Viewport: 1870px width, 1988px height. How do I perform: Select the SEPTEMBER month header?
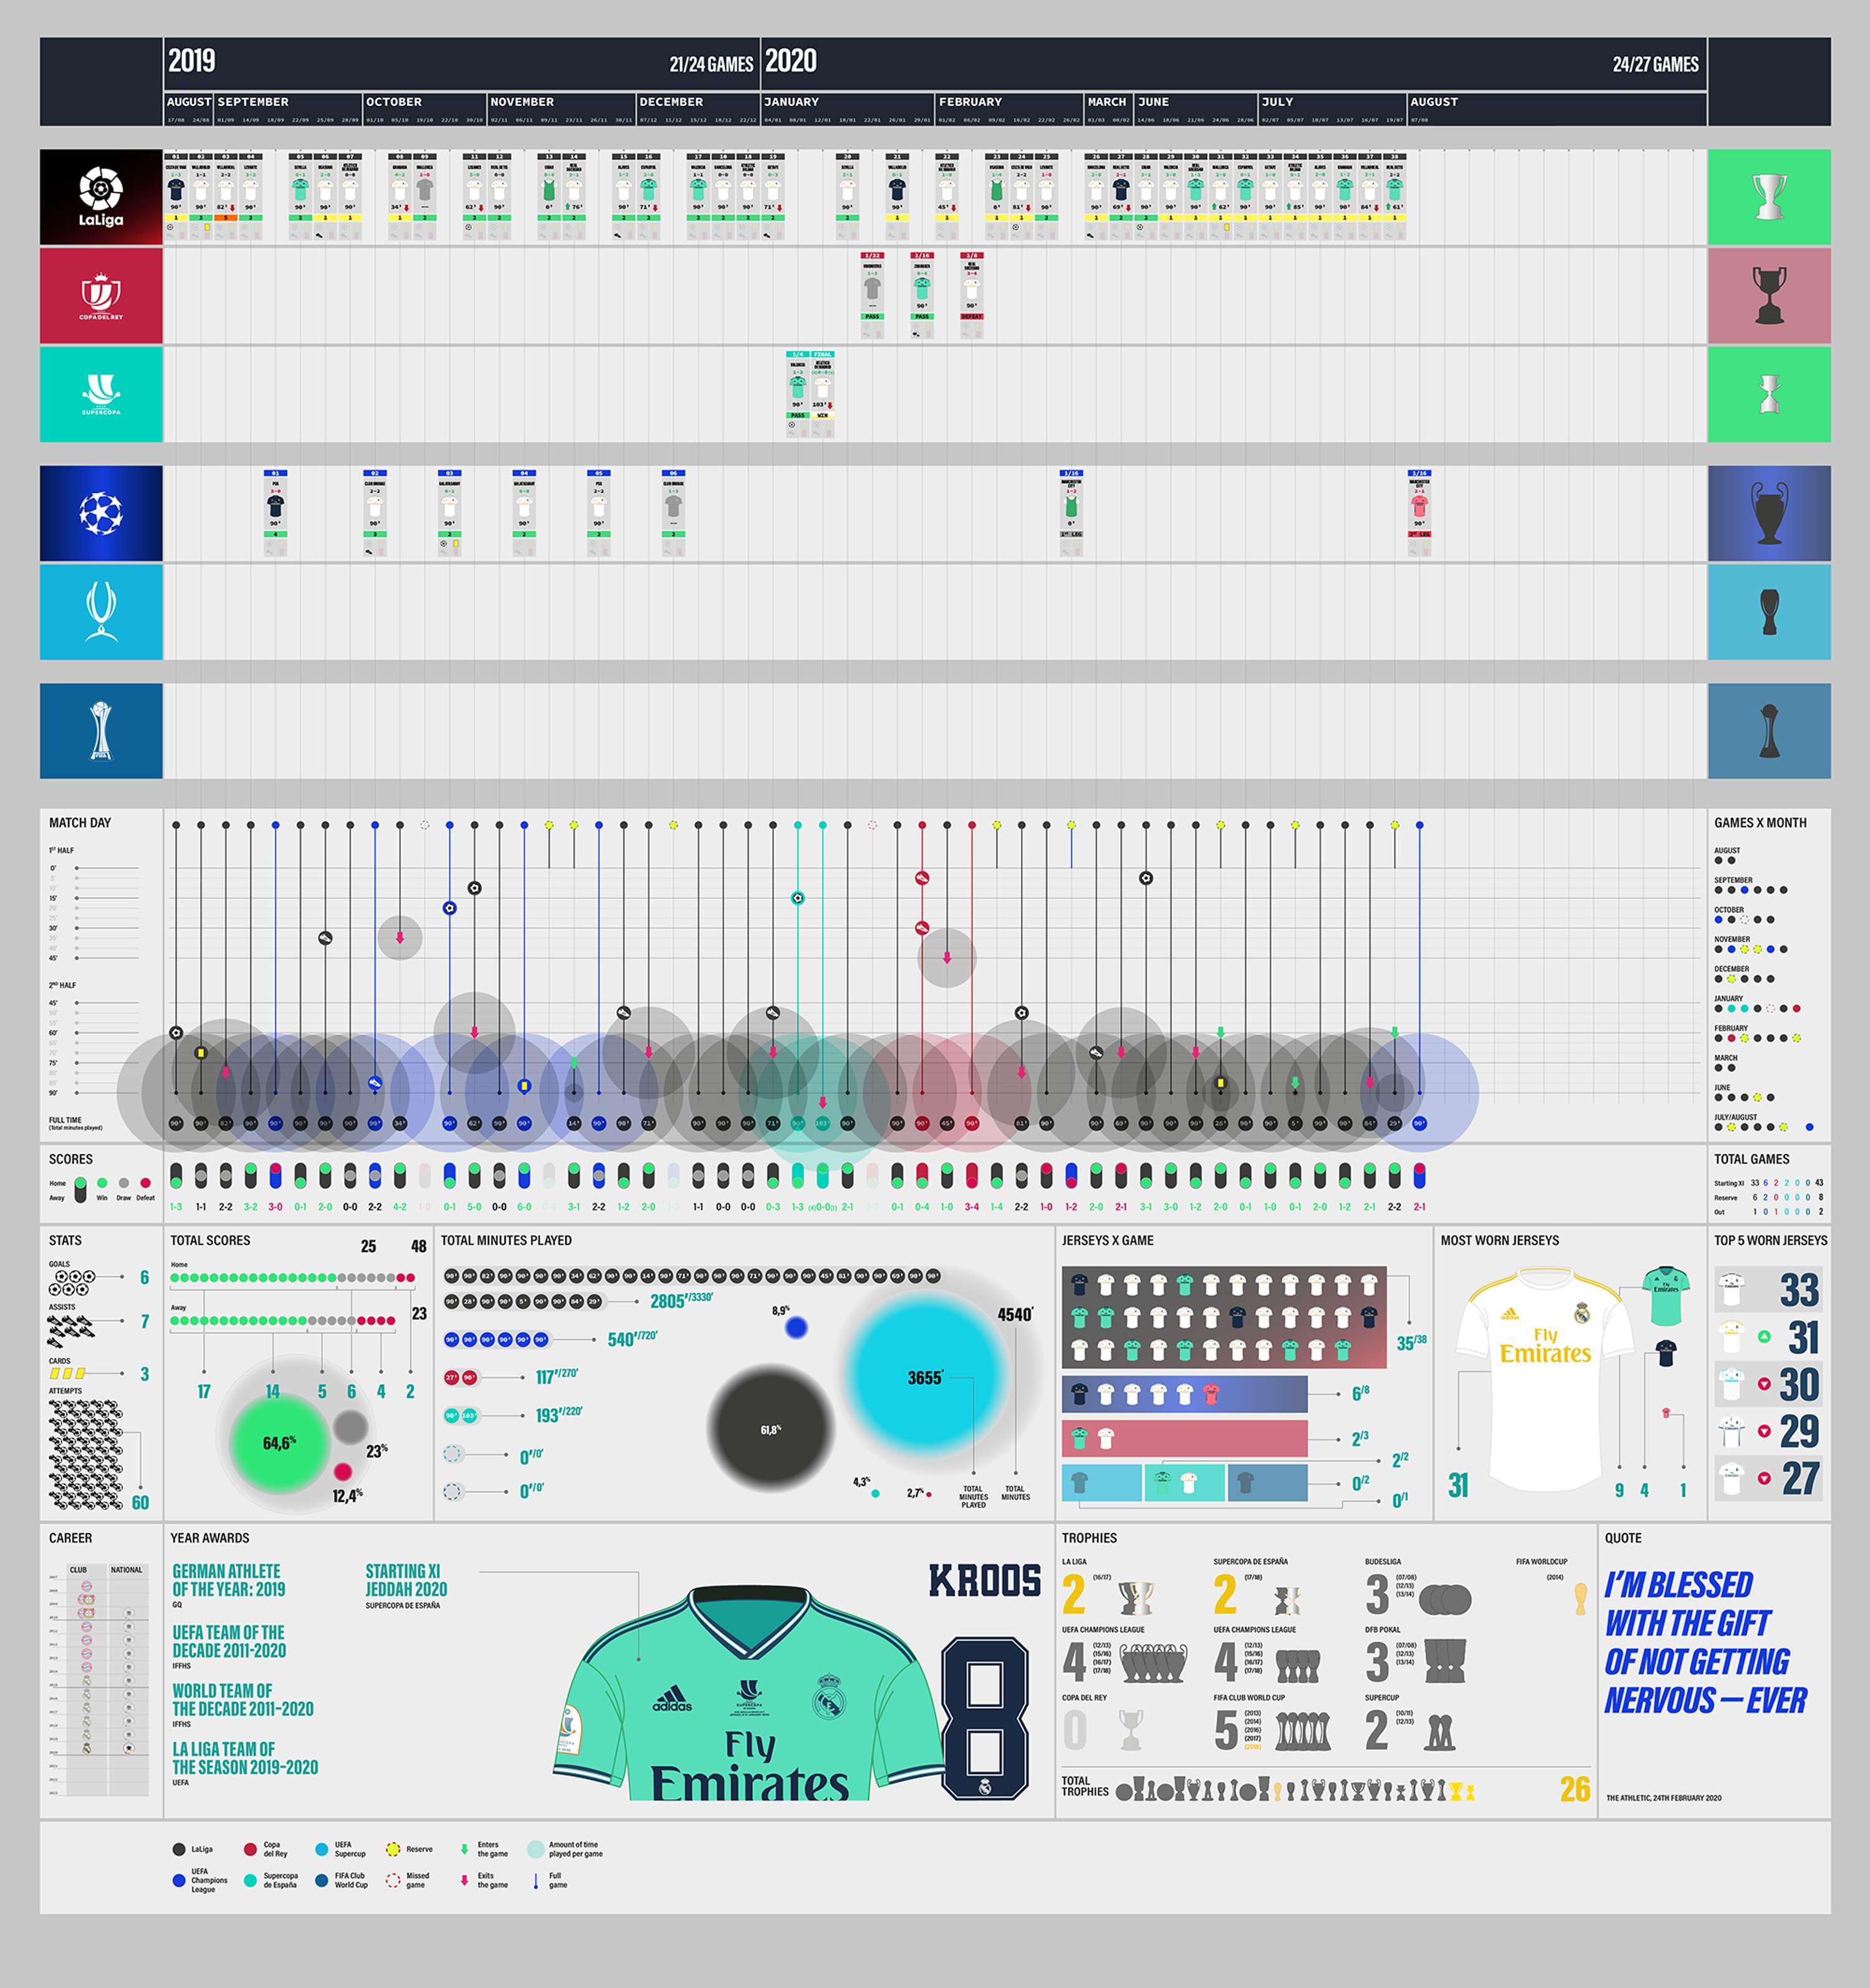253,102
